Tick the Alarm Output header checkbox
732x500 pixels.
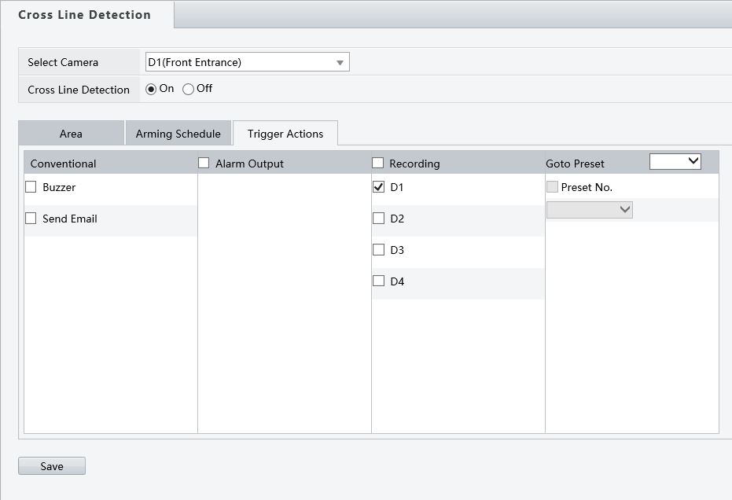pyautogui.click(x=204, y=163)
